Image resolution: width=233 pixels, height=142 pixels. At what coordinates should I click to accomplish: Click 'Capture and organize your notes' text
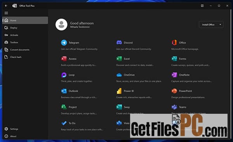[191, 81]
